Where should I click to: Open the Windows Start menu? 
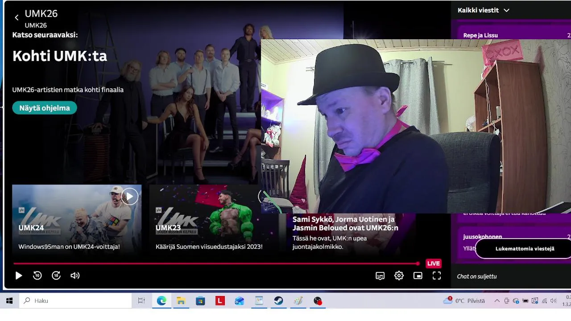click(x=9, y=301)
